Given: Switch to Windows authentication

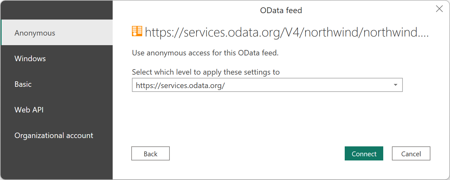Looking at the screenshot, I should click(x=30, y=59).
